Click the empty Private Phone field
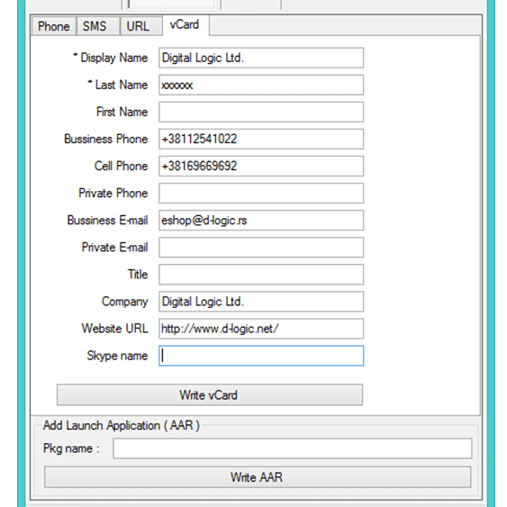 (x=261, y=194)
